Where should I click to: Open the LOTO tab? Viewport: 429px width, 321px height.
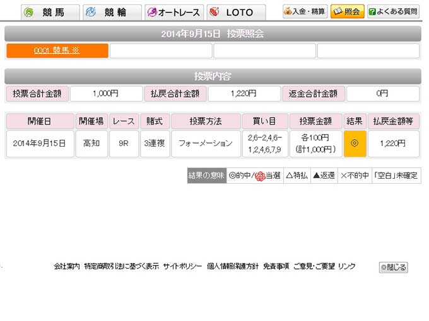pos(236,13)
